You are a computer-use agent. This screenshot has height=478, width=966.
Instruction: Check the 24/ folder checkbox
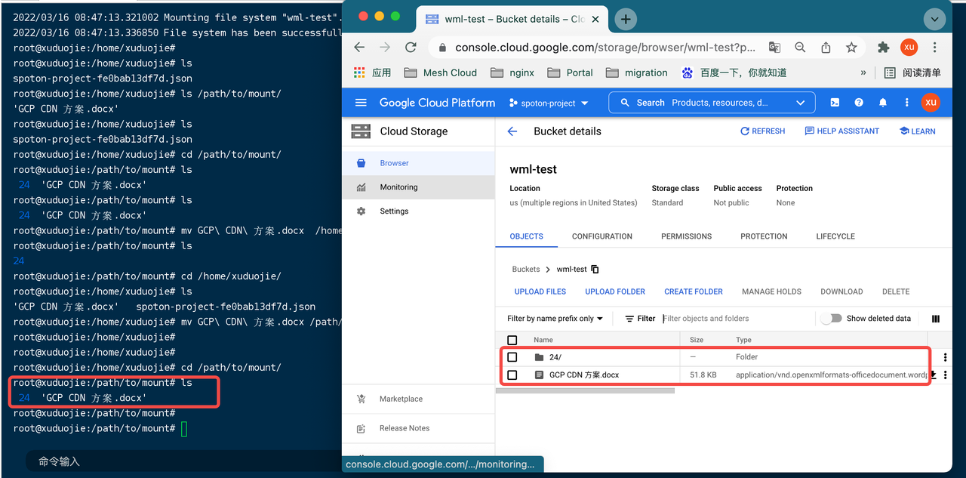512,357
